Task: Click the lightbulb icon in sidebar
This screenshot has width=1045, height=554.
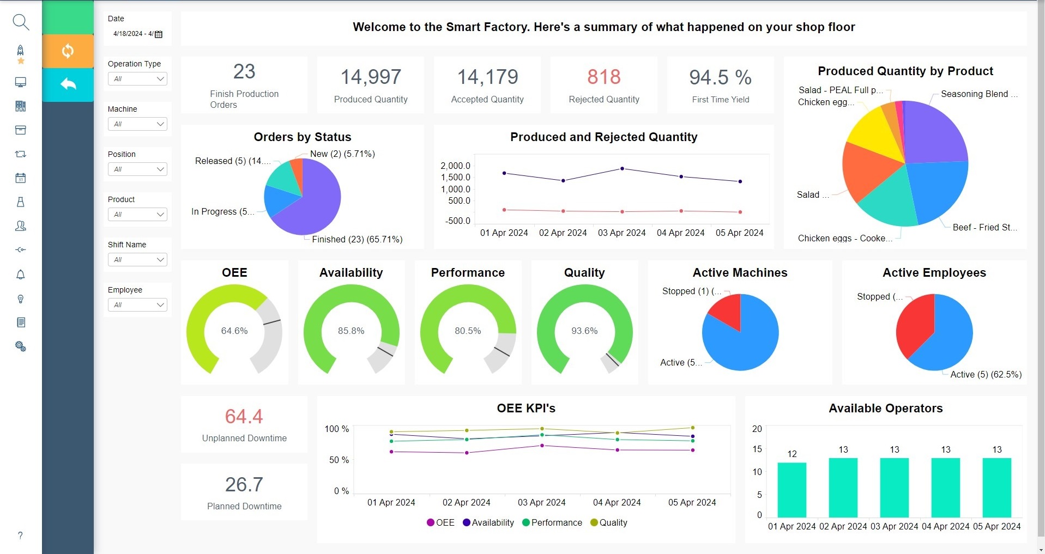Action: (21, 299)
